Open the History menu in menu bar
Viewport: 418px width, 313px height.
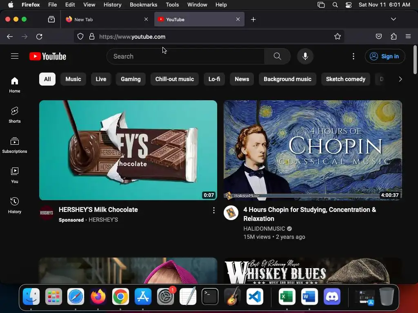[112, 4]
